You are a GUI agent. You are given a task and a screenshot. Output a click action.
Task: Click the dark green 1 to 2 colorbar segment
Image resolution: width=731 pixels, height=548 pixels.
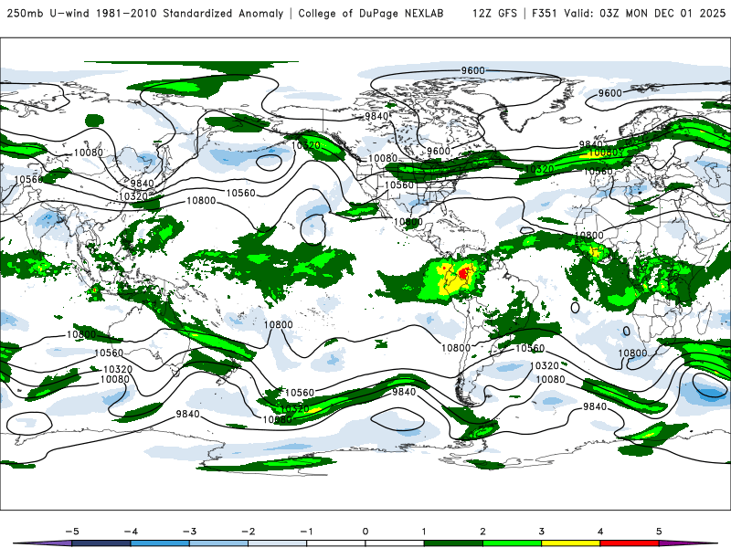point(453,543)
